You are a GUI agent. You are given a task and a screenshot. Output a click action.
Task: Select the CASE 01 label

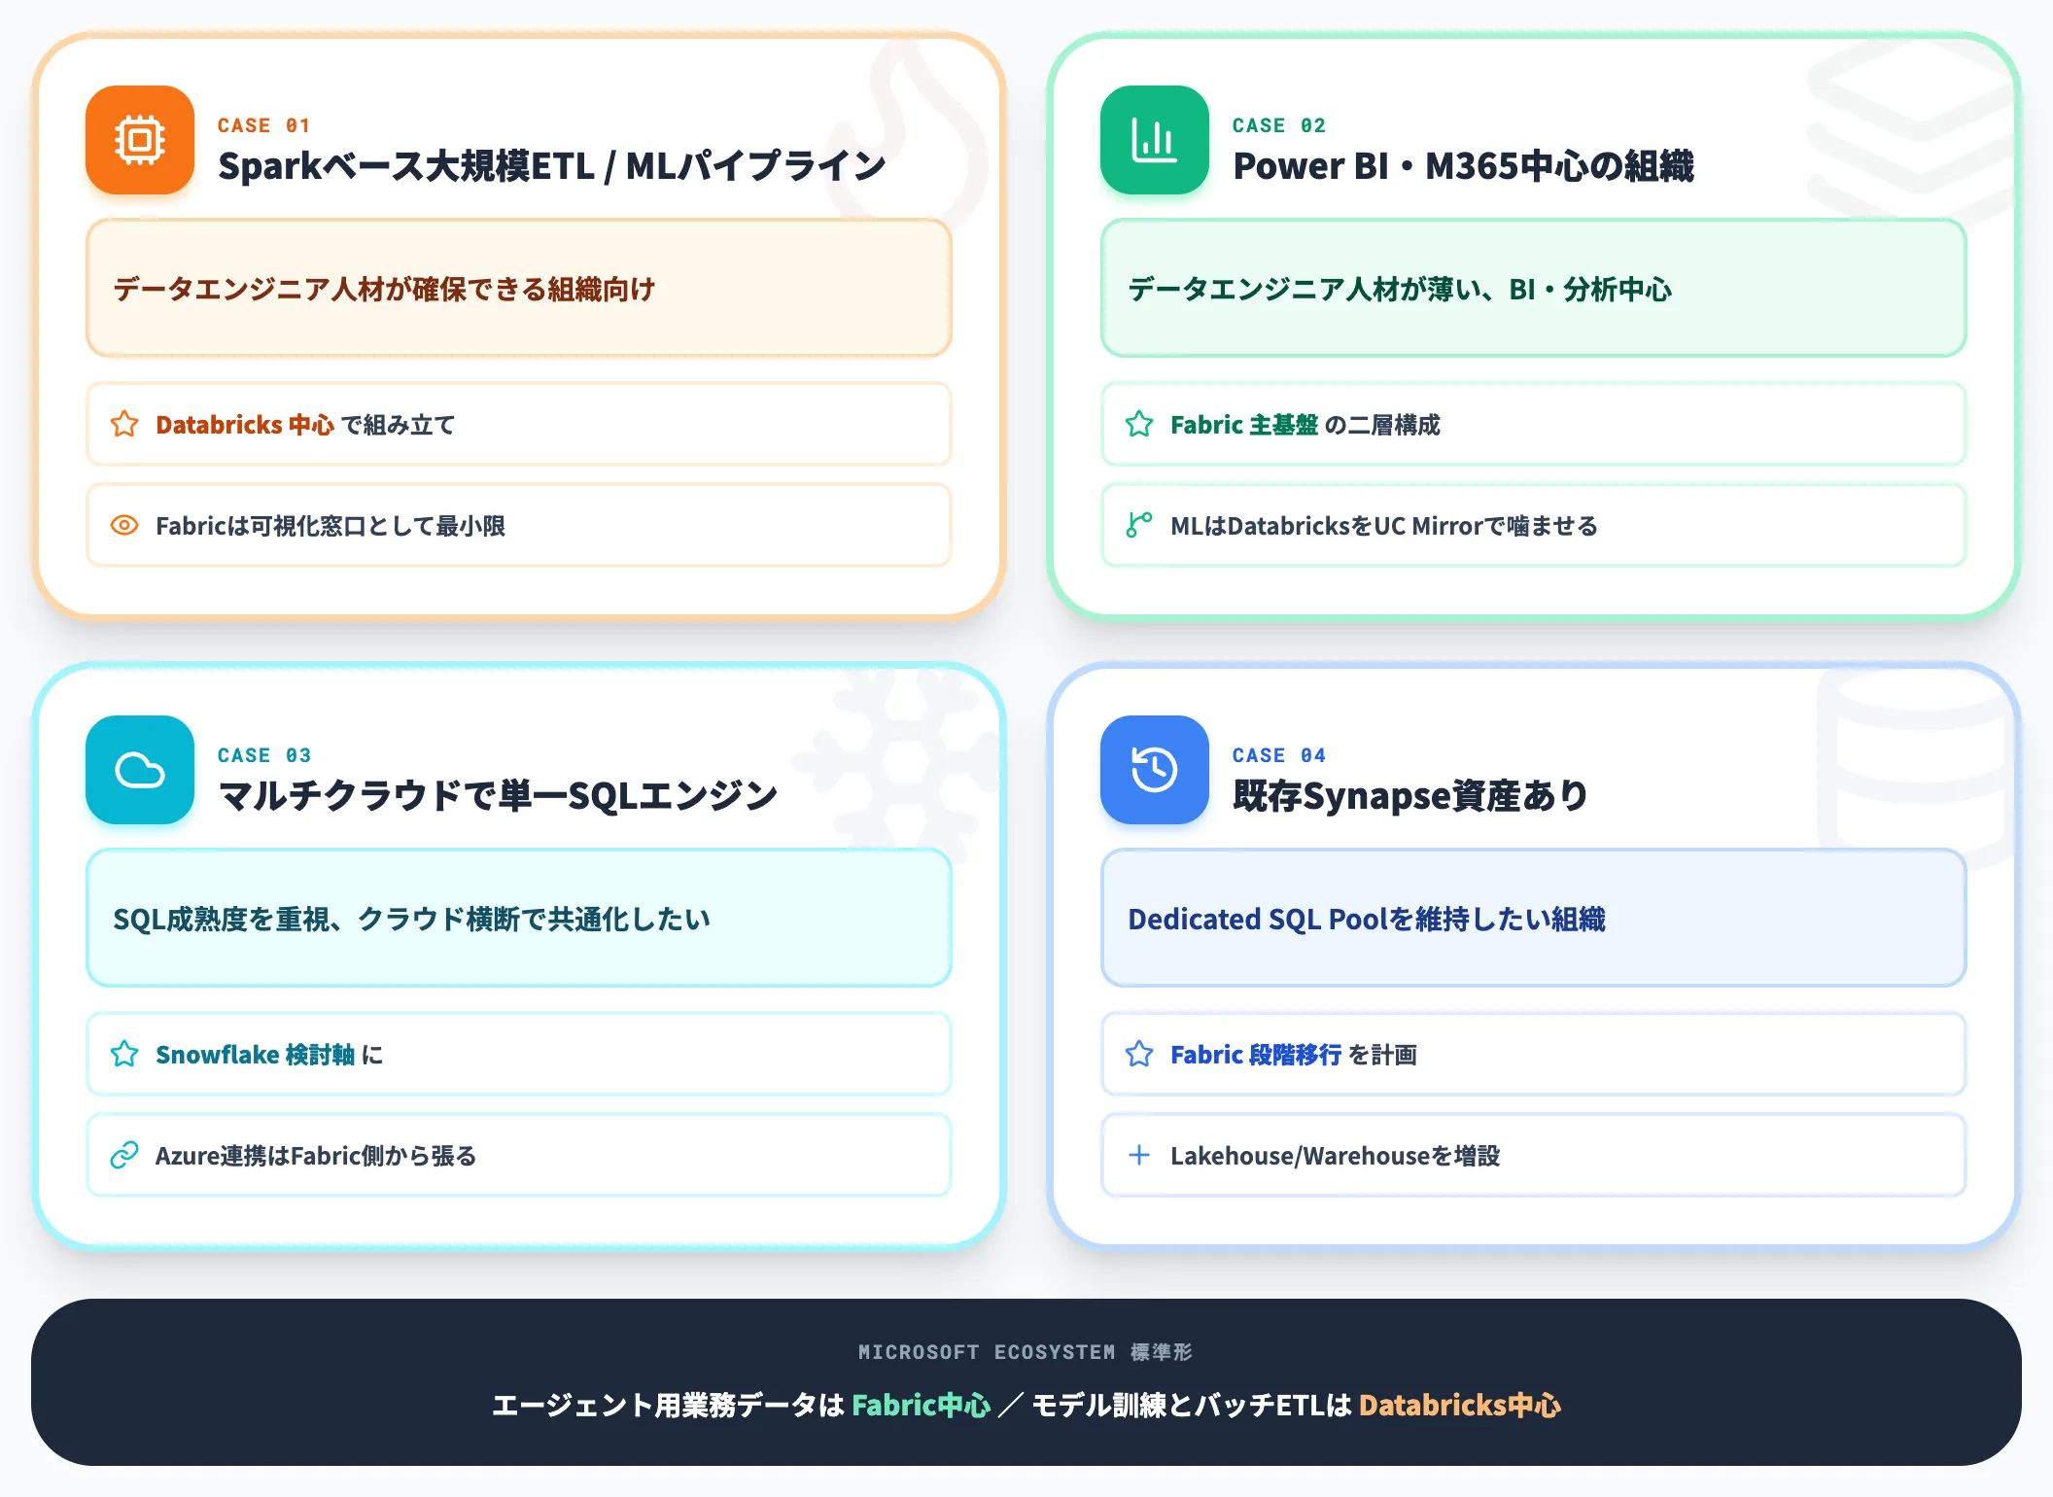tap(264, 125)
